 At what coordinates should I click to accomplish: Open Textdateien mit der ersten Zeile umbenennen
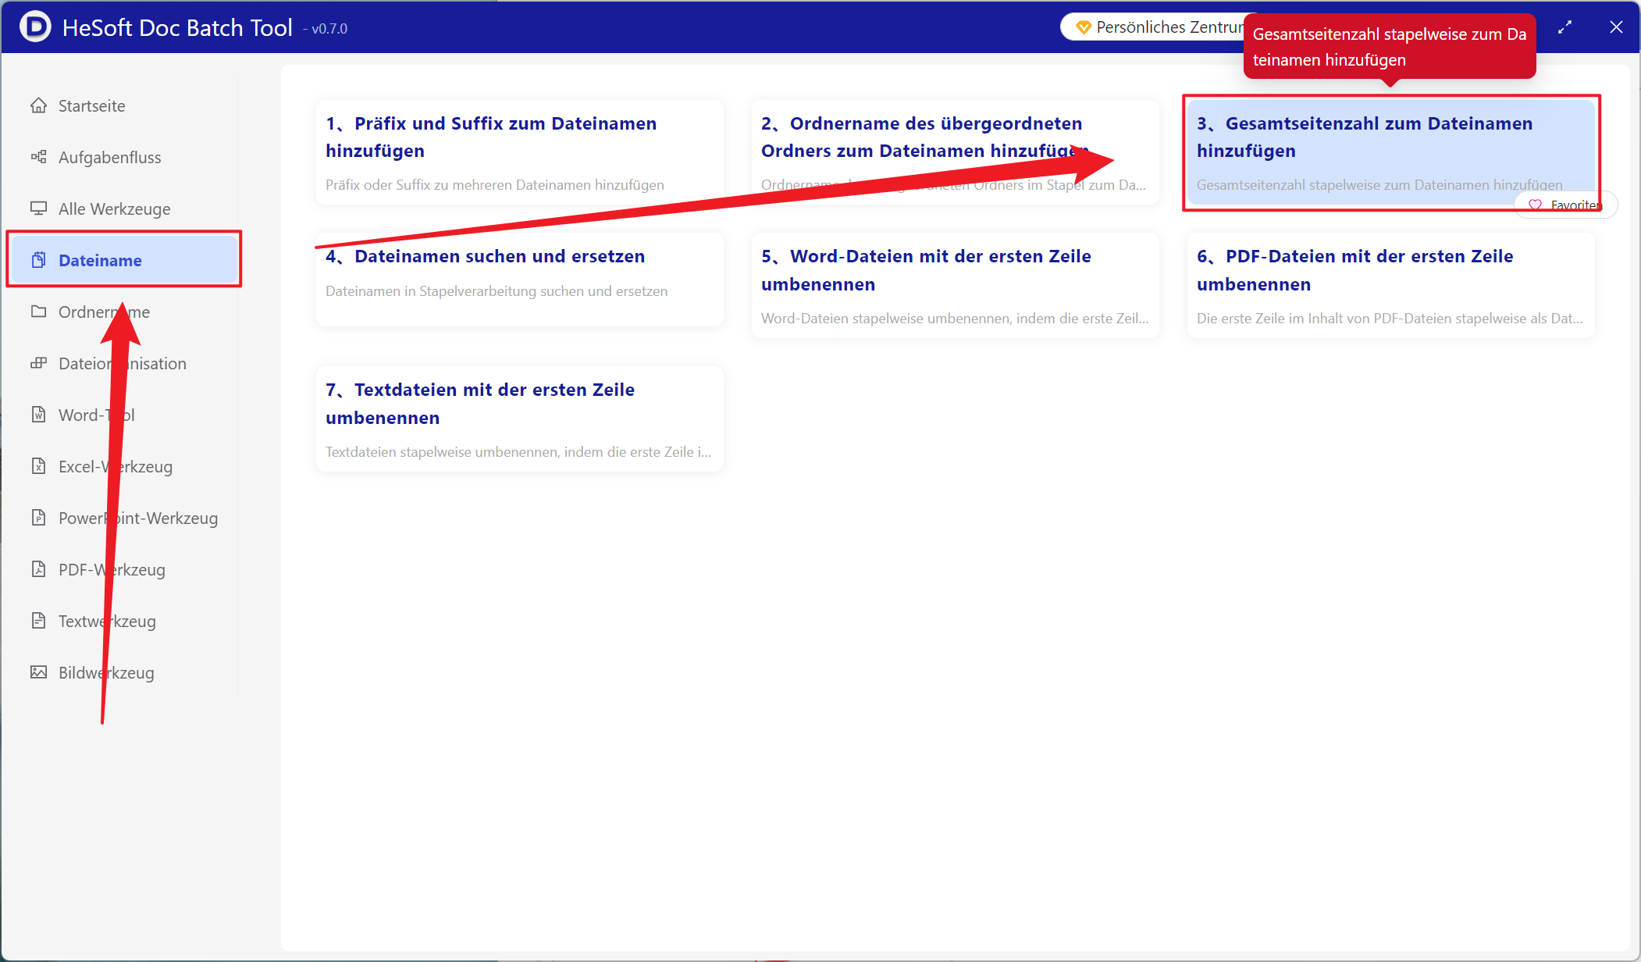coord(519,419)
